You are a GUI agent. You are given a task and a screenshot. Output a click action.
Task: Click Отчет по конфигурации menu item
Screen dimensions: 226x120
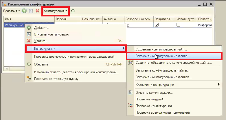[174, 93]
